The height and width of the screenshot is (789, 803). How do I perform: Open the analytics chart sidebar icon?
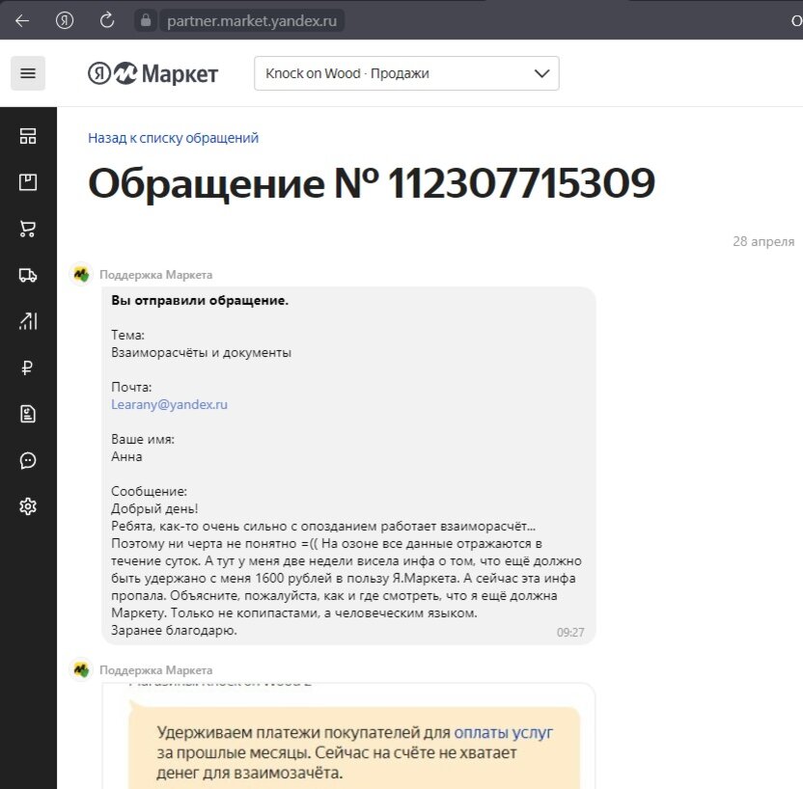28,321
